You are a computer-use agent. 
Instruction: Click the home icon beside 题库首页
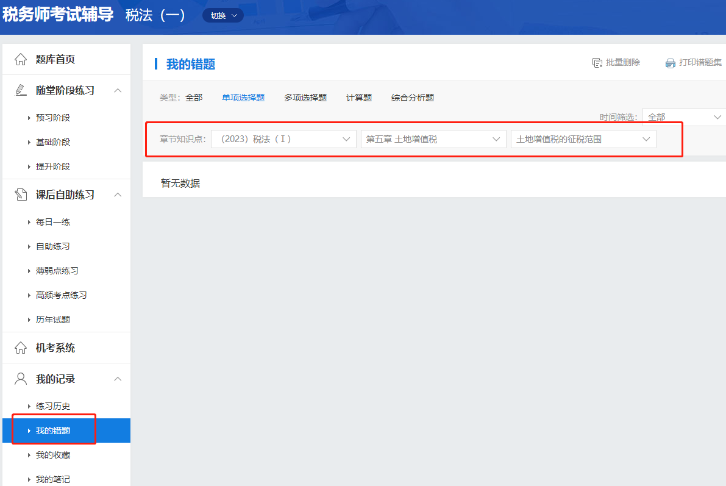tap(21, 59)
